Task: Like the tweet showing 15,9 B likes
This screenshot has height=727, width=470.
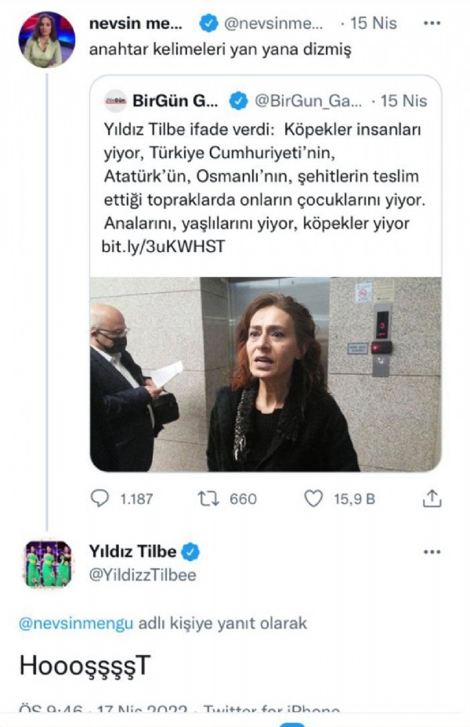Action: [313, 498]
